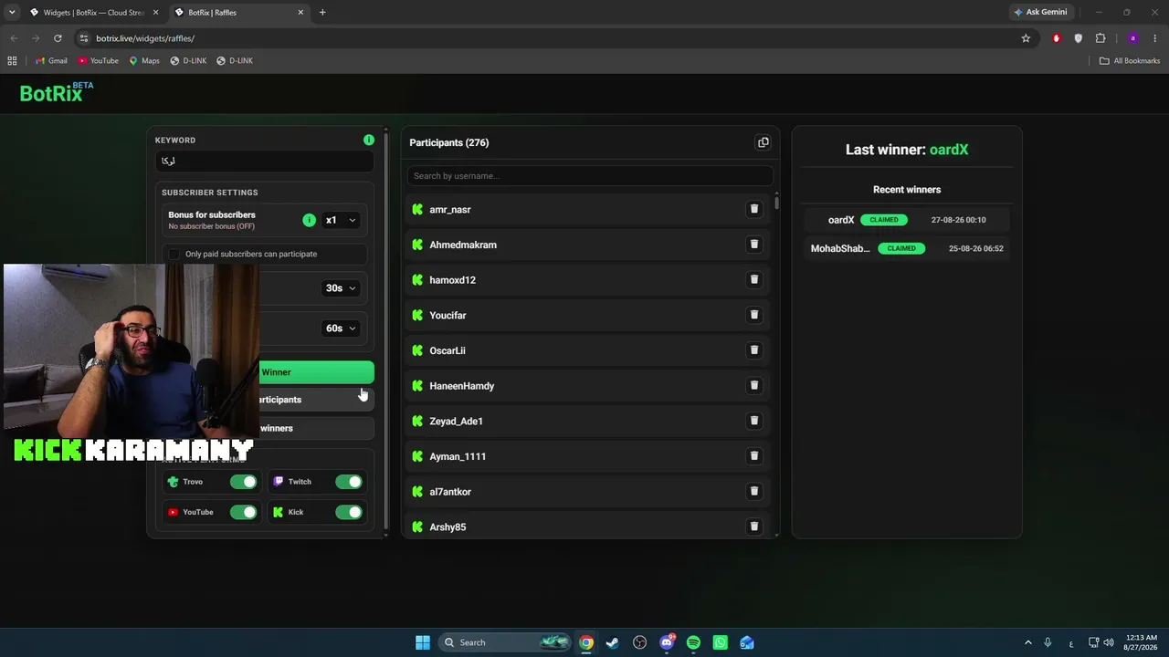1169x657 pixels.
Task: Show subscriber bonus info icon
Action: [x=309, y=220]
